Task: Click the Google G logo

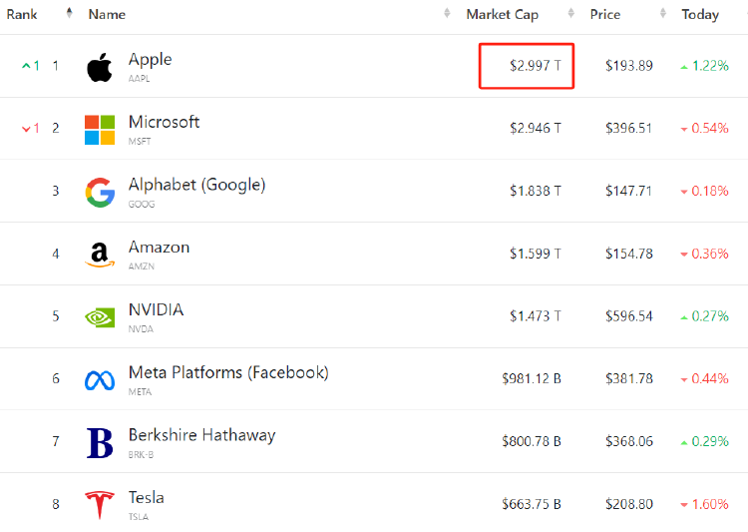Action: pyautogui.click(x=100, y=193)
